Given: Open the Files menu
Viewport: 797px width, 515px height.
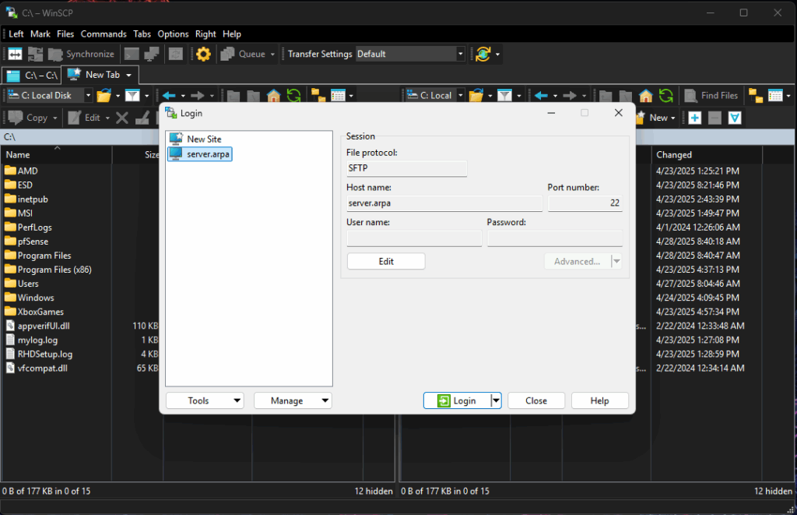Looking at the screenshot, I should (65, 34).
